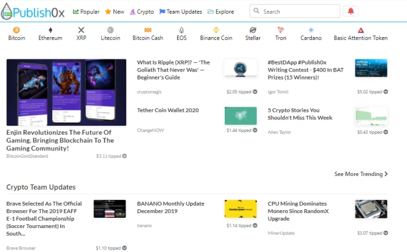The width and height of the screenshot is (407, 252).
Task: View author Igor Tomić profile
Action: 278,92
